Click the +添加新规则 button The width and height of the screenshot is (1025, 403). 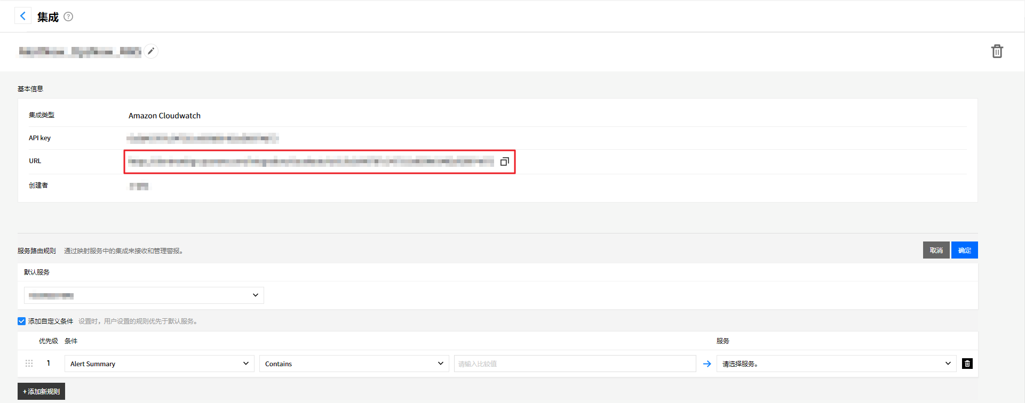click(41, 391)
